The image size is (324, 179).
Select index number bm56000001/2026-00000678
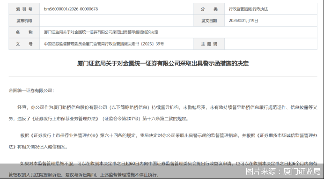(71, 9)
